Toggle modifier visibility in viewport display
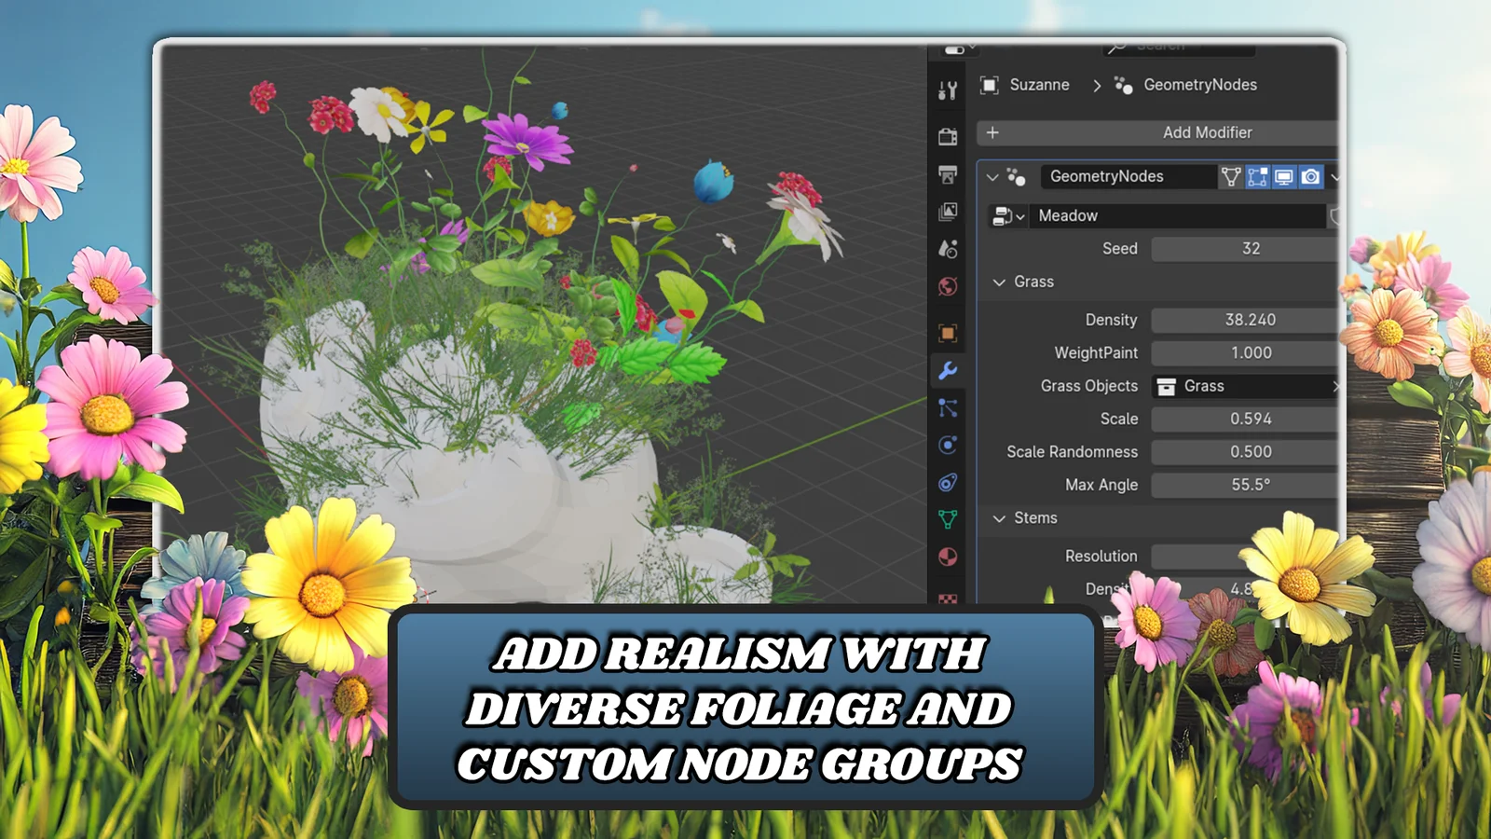1491x839 pixels. 1285,177
